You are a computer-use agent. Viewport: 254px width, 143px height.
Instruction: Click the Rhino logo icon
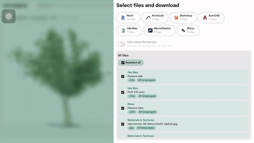pyautogui.click(x=183, y=30)
